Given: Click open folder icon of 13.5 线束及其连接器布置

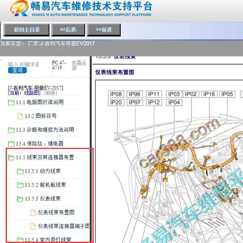Looking at the screenshot, I should click(x=11, y=158).
